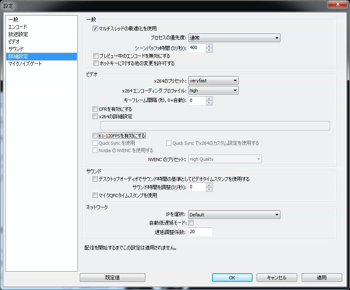
Task: Tick CFRを有効にする checkbox
Action: click(95, 109)
